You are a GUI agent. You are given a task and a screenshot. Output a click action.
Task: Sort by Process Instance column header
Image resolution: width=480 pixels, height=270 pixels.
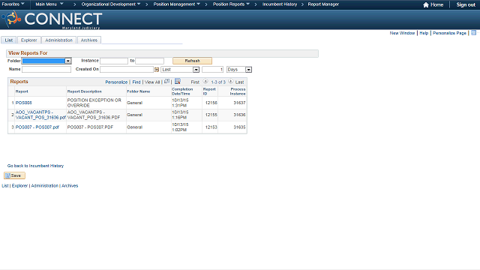click(238, 91)
